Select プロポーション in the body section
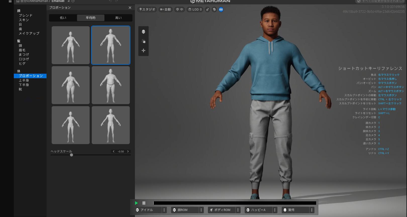This screenshot has width=407, height=217. tap(30, 76)
